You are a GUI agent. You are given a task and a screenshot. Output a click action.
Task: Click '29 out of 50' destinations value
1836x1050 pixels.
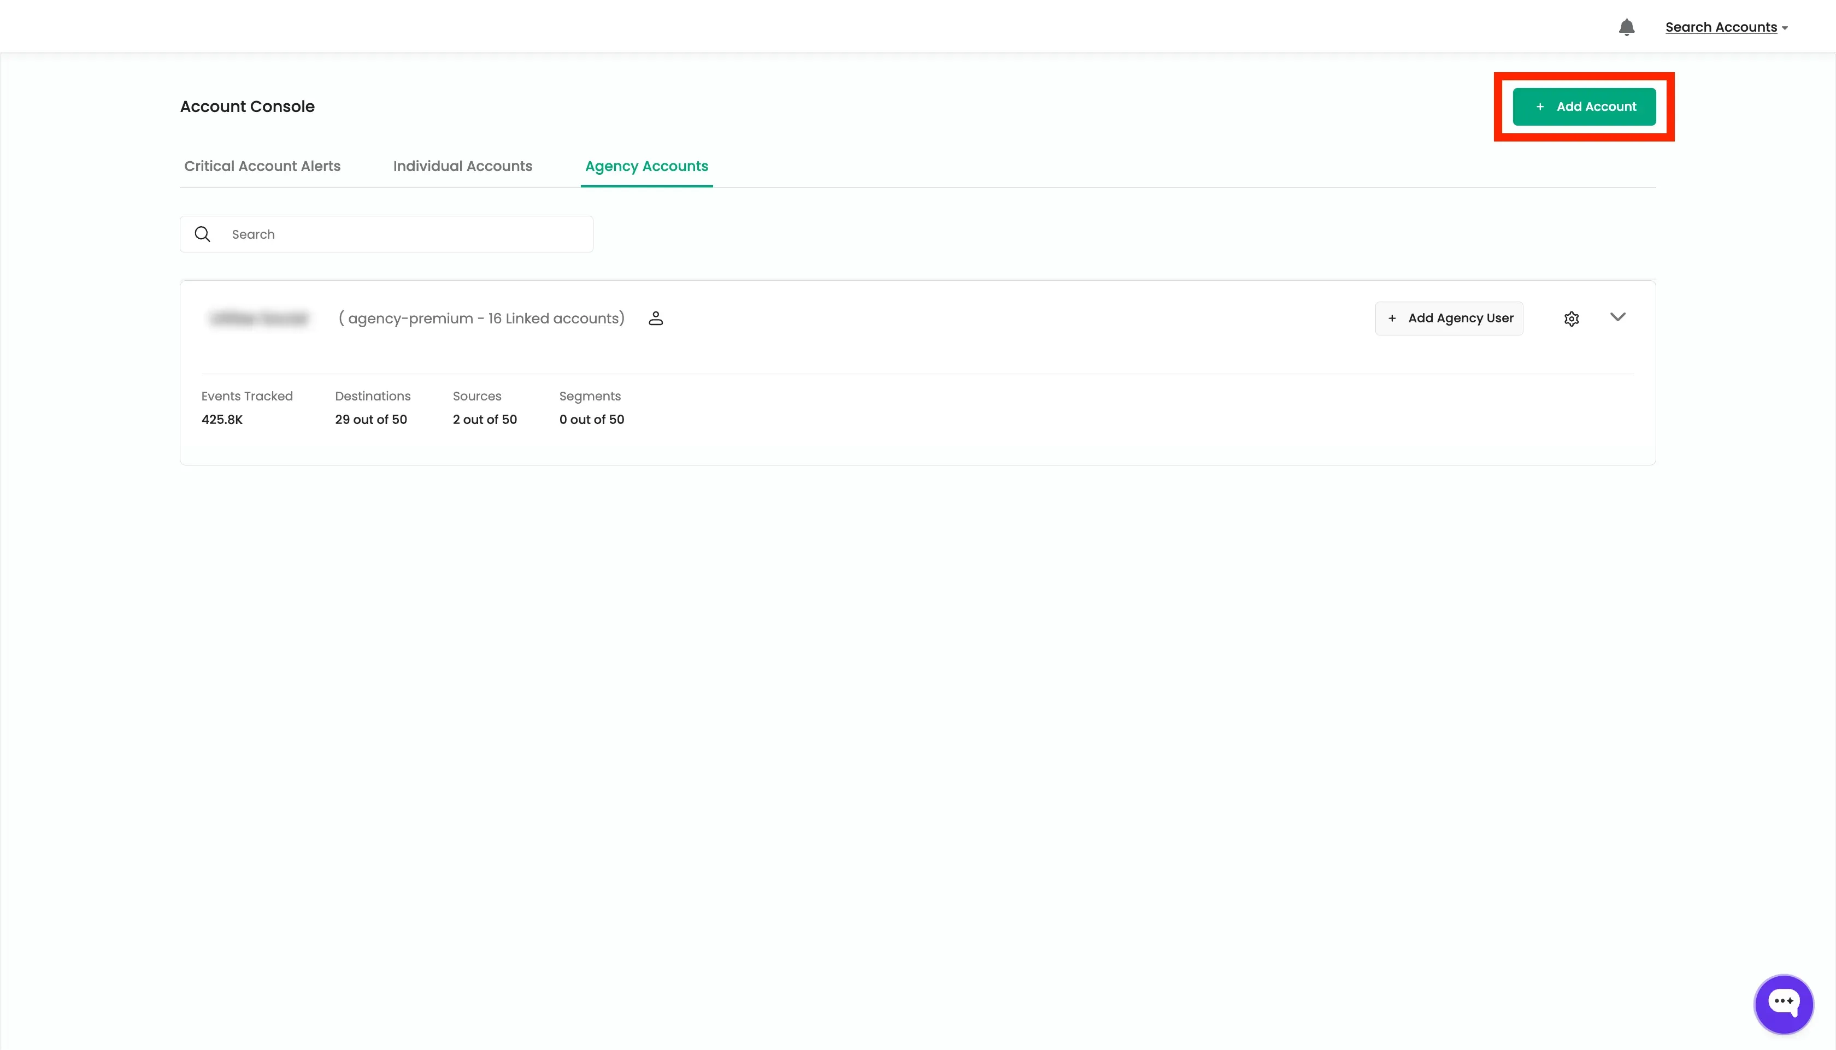point(370,420)
